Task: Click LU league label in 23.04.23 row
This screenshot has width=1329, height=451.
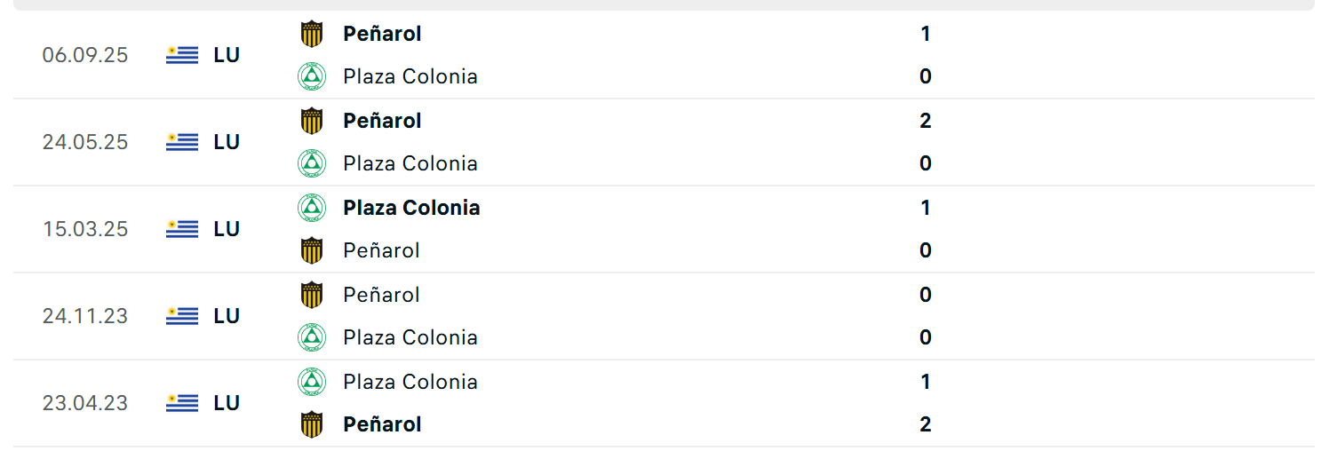Action: (227, 403)
